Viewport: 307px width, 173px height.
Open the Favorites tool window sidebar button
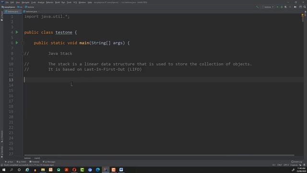point(2,152)
